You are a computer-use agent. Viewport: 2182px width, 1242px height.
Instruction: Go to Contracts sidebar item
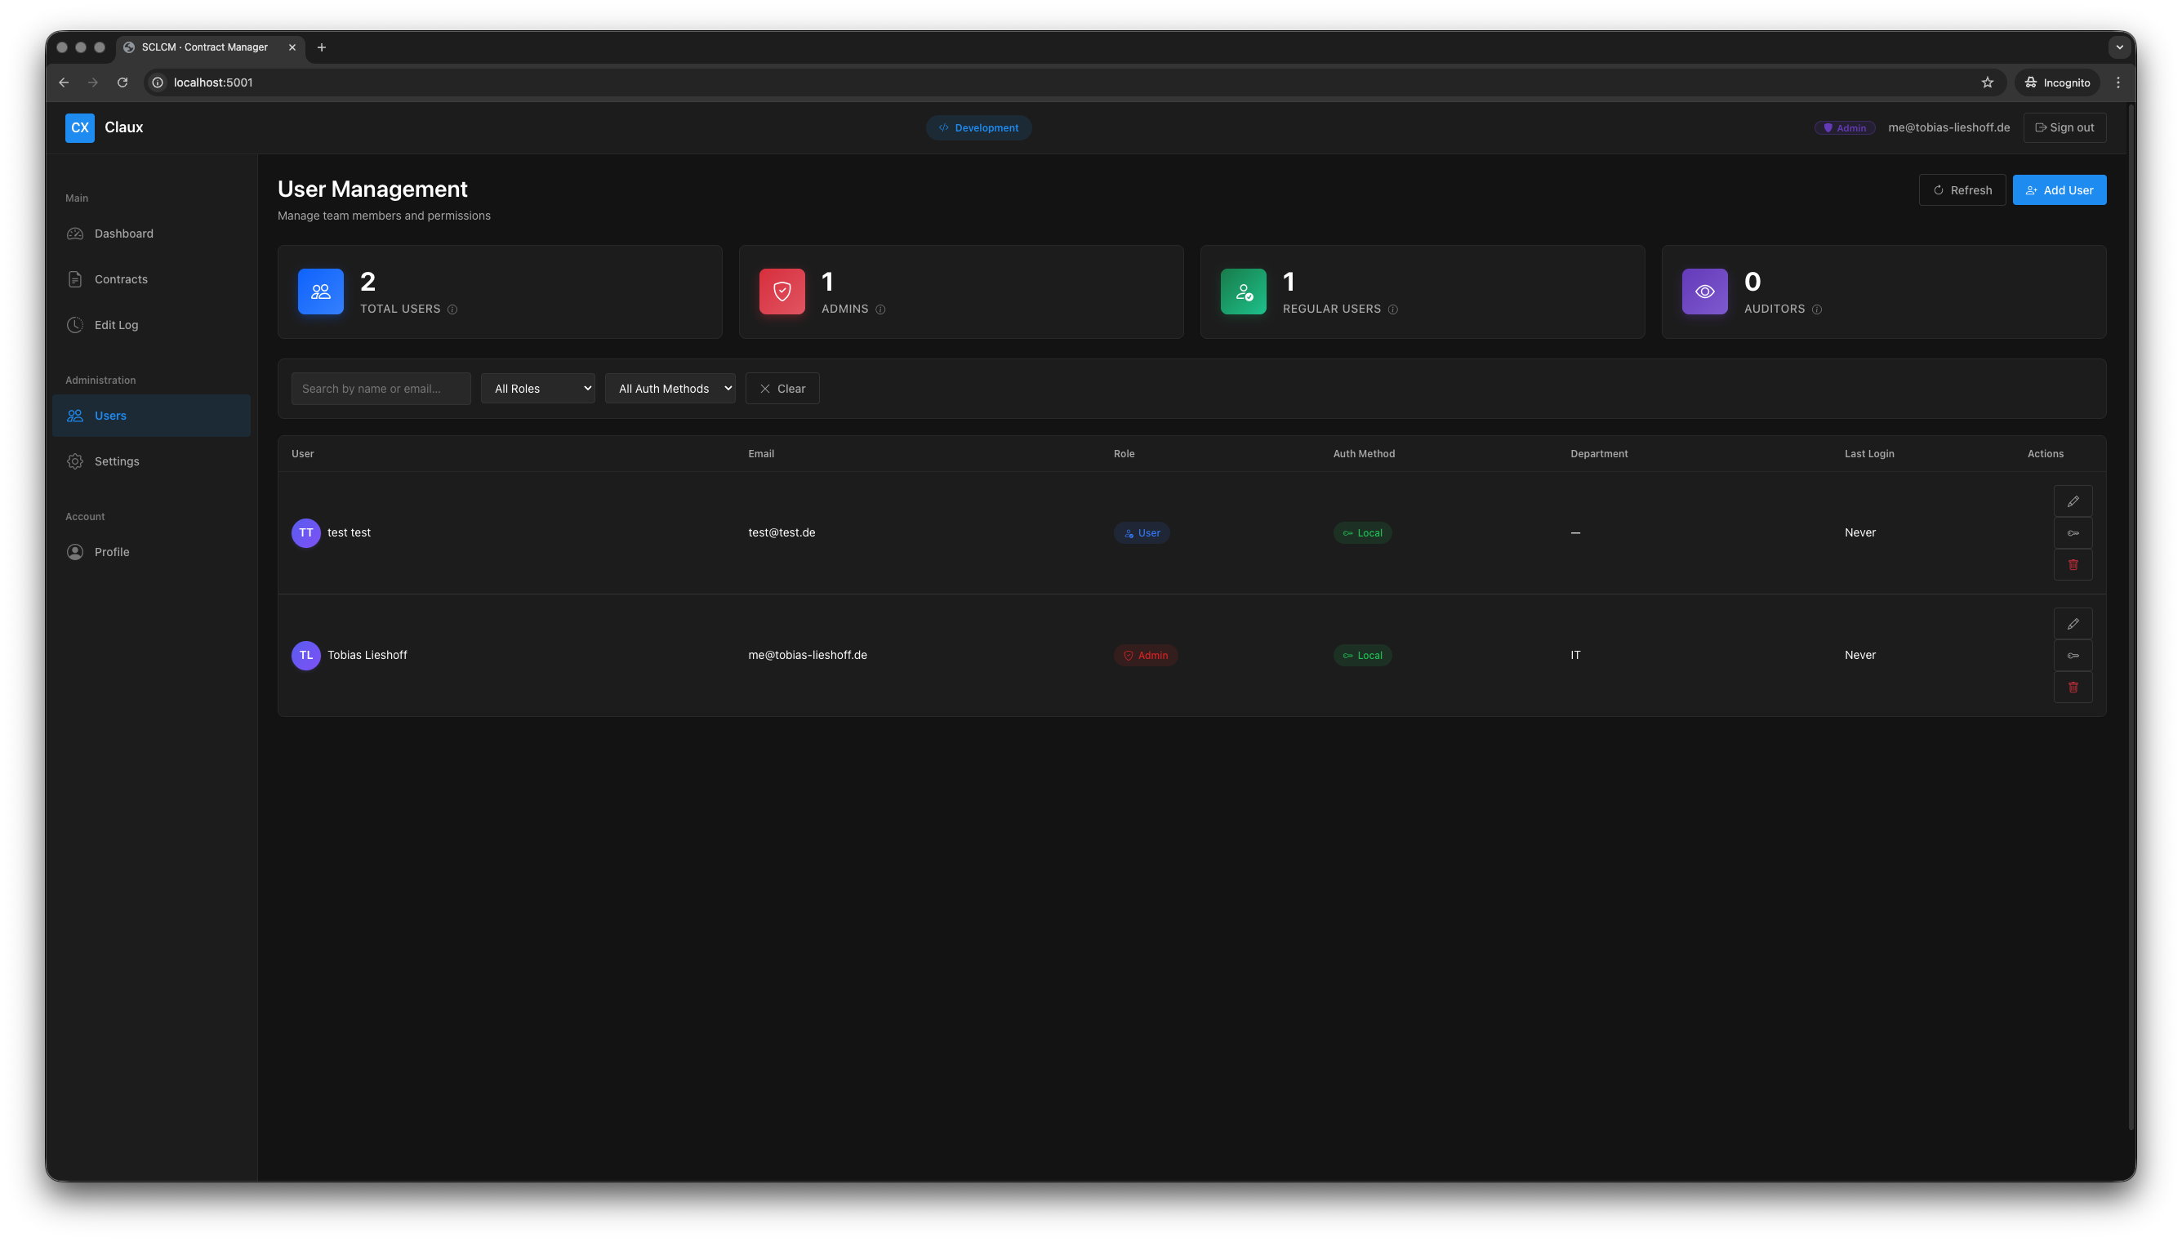tap(121, 279)
